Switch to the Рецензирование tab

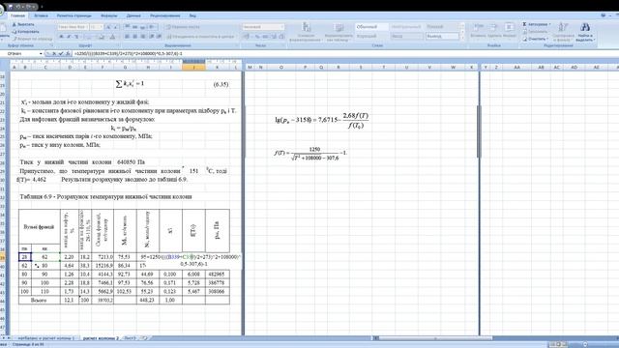165,15
